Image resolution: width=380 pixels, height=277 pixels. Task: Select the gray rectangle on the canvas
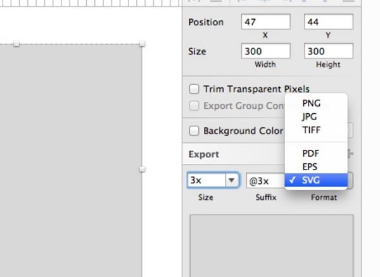pyautogui.click(x=70, y=158)
